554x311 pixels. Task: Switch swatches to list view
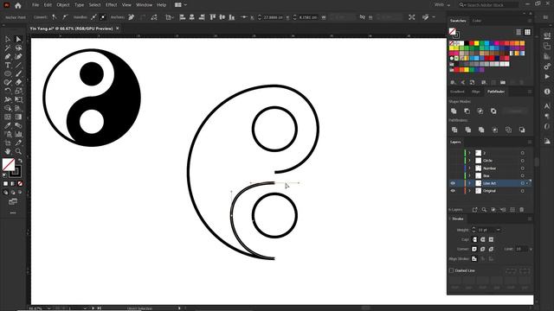coord(519,32)
